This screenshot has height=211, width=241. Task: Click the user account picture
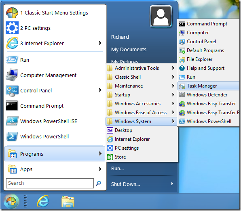tap(161, 16)
